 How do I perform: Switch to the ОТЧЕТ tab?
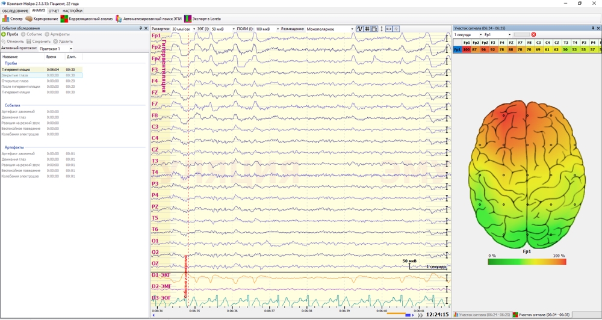click(54, 11)
